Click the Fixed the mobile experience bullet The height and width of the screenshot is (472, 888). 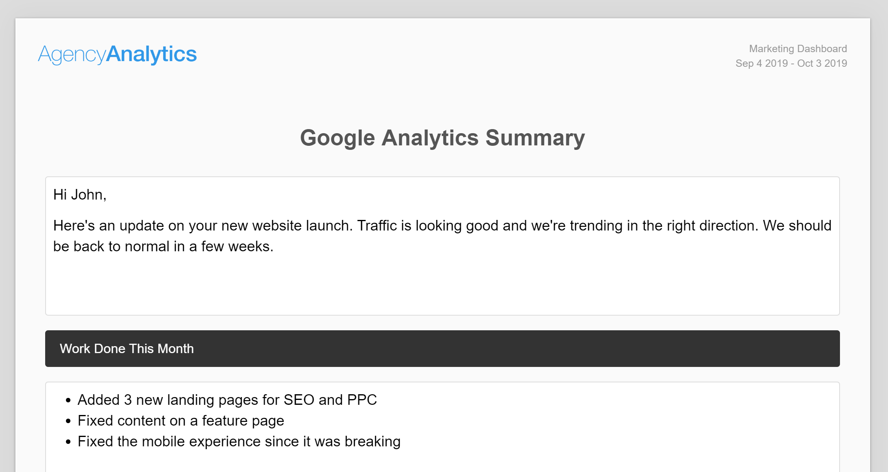pyautogui.click(x=239, y=441)
